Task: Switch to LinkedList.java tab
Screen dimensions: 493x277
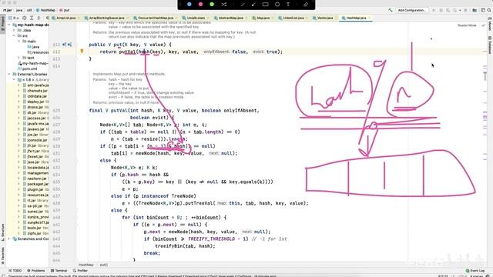Action: [x=293, y=18]
